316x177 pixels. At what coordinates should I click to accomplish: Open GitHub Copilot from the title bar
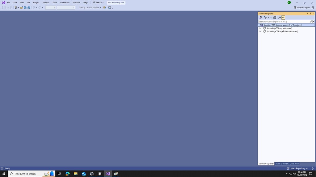coord(304,7)
